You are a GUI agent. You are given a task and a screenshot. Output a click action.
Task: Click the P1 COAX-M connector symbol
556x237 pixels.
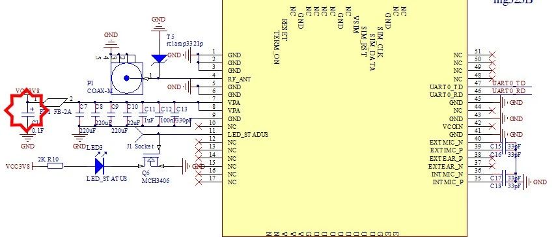pos(127,78)
